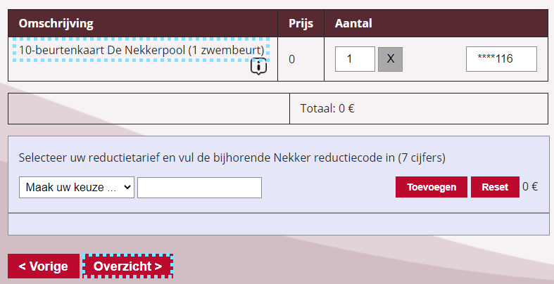Click the '0 €' amount beside Reset

click(x=530, y=187)
